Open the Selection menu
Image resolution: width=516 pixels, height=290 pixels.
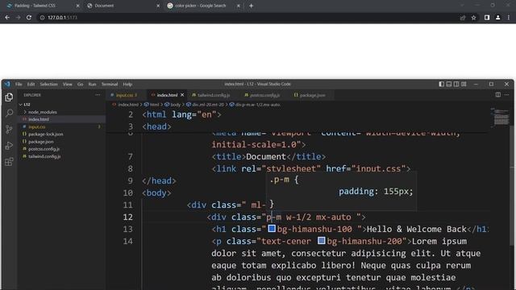pos(48,84)
